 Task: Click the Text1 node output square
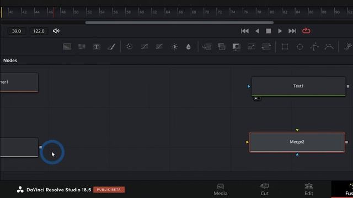pyautogui.click(x=348, y=86)
